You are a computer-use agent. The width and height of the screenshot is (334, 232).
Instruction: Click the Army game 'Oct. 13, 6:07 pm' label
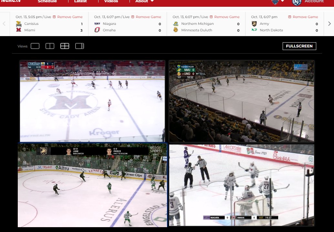coord(264,17)
